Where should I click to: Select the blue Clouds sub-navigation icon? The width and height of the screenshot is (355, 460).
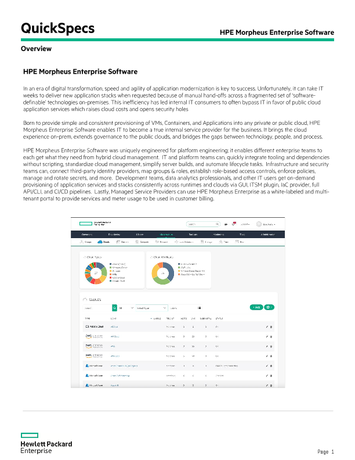click(100, 242)
